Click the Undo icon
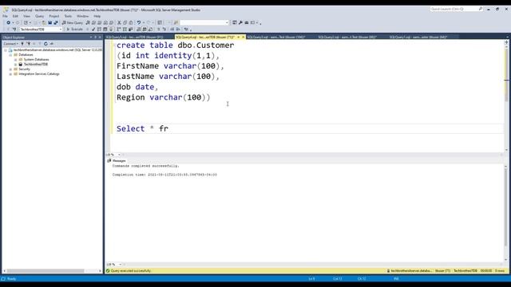Viewport: 511px width, 287px height. tap(139, 22)
